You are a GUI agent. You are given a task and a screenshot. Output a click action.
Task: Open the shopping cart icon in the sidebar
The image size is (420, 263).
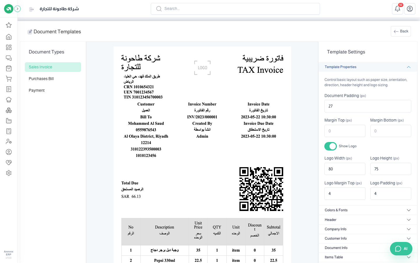point(9,79)
